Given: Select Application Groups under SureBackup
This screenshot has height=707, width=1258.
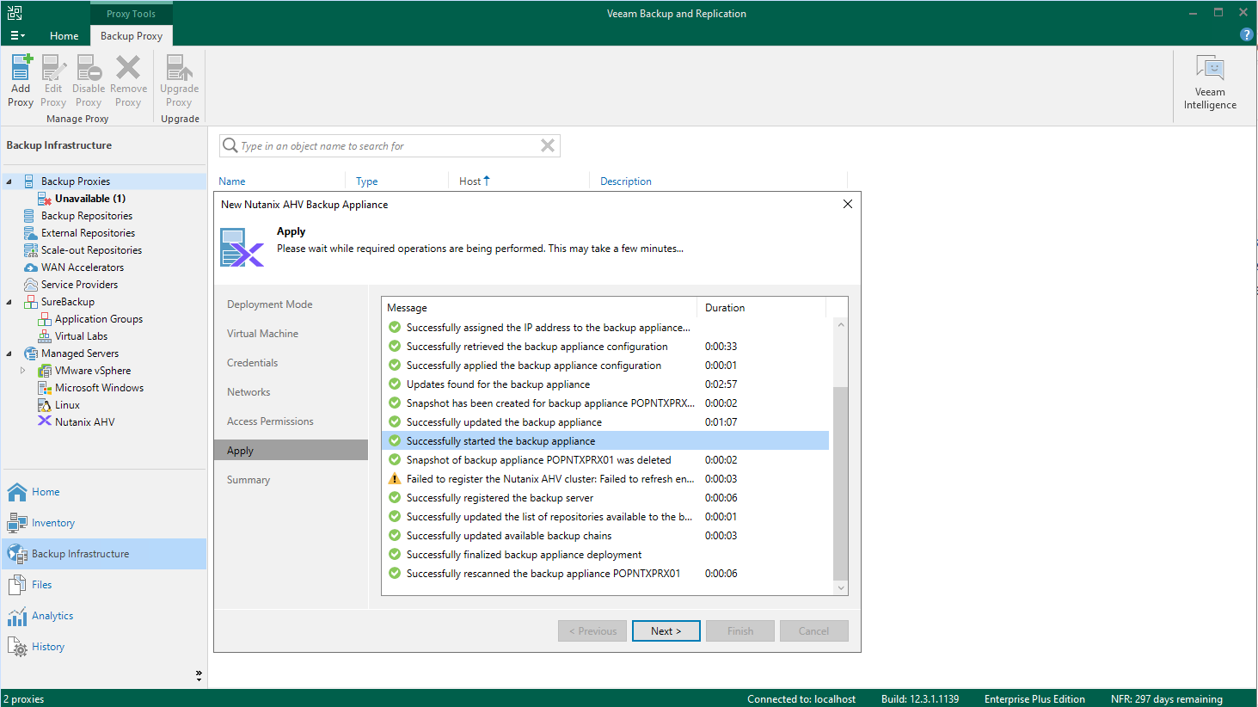Looking at the screenshot, I should click(99, 319).
